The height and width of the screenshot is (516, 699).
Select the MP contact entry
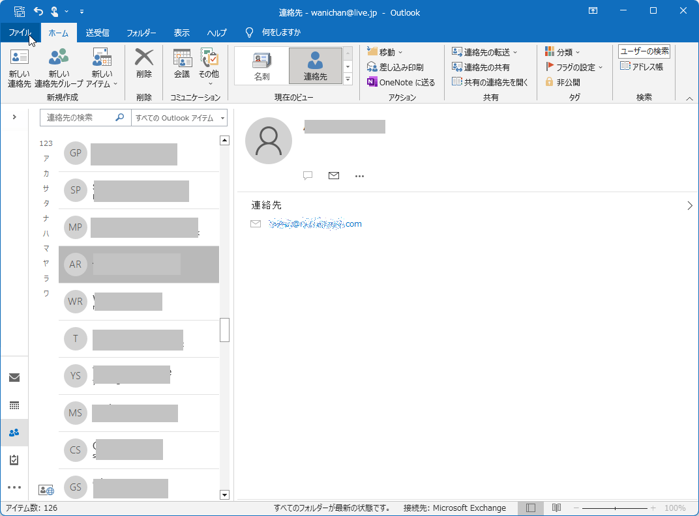(x=139, y=227)
